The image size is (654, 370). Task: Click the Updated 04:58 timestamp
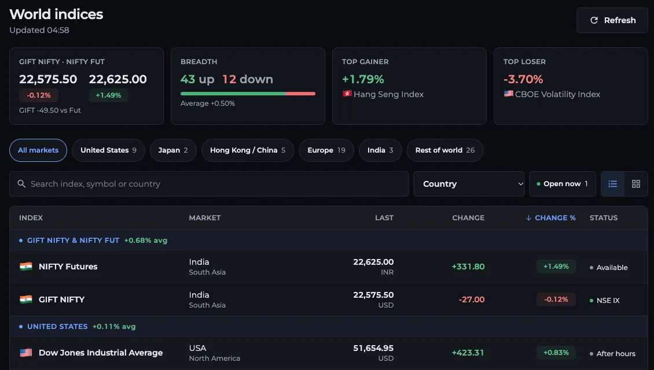pyautogui.click(x=39, y=30)
